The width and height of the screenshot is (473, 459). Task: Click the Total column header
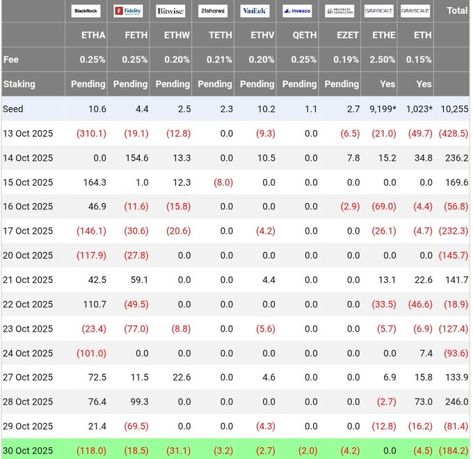[457, 11]
